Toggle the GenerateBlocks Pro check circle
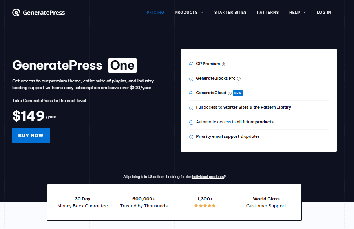This screenshot has width=354, height=229. coord(192,78)
